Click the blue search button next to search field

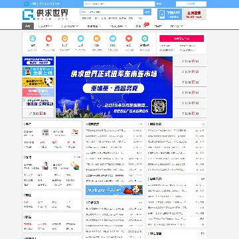(147, 12)
